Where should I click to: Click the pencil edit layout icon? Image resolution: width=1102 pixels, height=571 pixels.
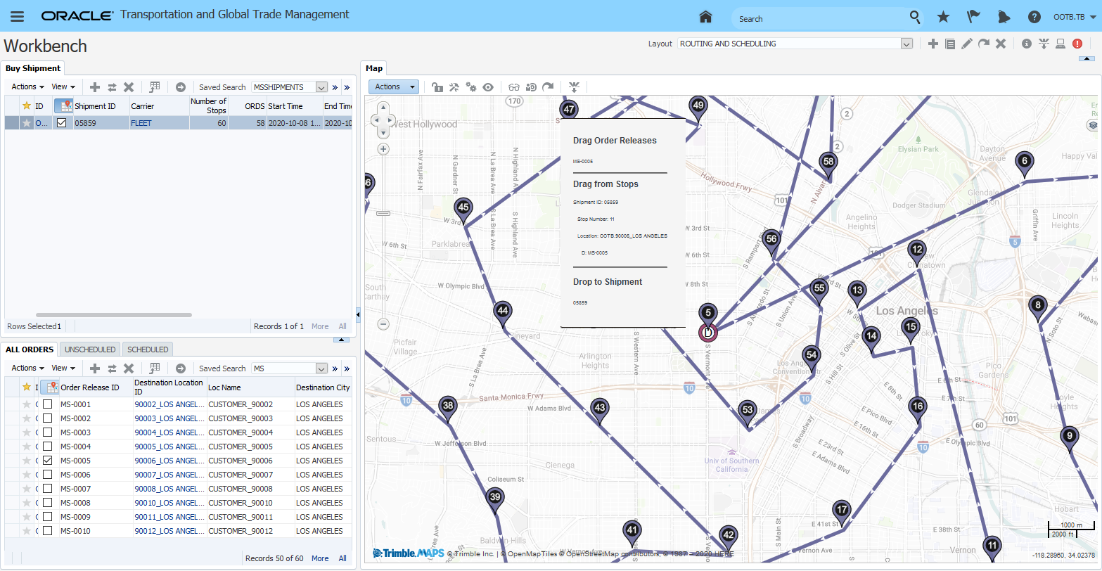(x=967, y=44)
